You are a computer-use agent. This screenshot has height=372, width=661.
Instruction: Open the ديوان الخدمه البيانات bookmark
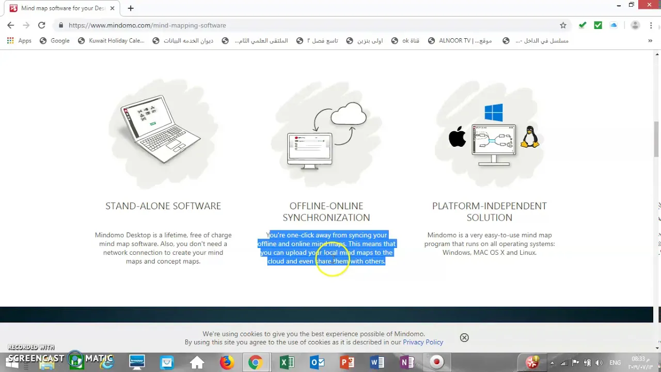point(183,41)
